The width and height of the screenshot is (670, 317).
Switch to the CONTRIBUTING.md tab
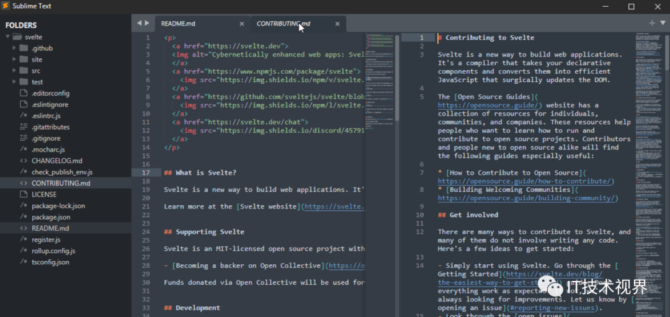pyautogui.click(x=298, y=24)
